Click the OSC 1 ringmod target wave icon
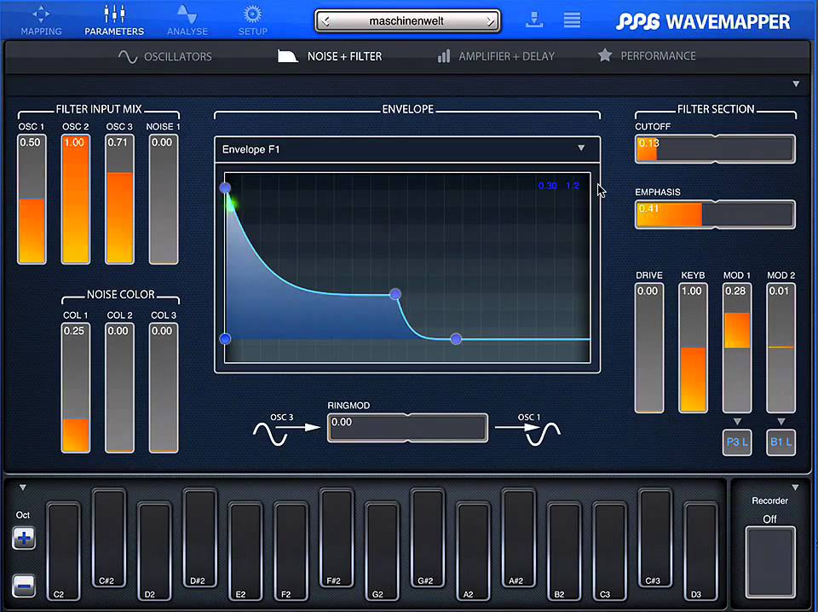This screenshot has height=612, width=818. [544, 434]
